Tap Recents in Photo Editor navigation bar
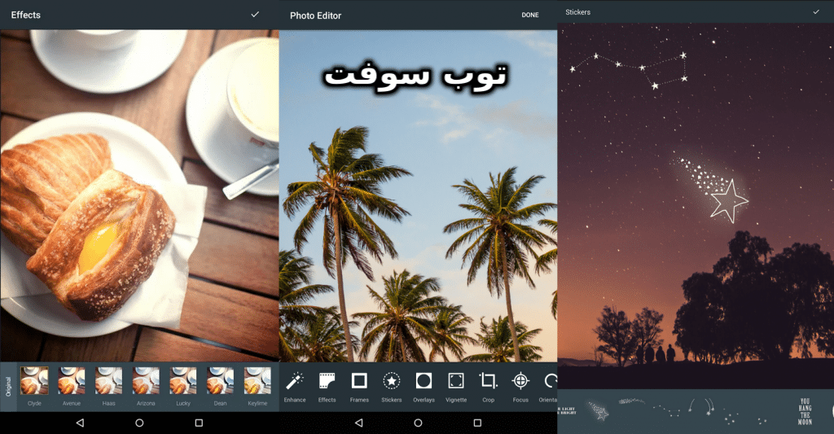The height and width of the screenshot is (434, 834). [x=477, y=423]
